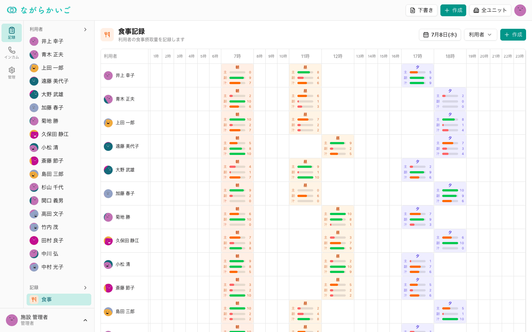Click the 下書き draft document button
Image resolution: width=532 pixels, height=332 pixels.
(422, 10)
